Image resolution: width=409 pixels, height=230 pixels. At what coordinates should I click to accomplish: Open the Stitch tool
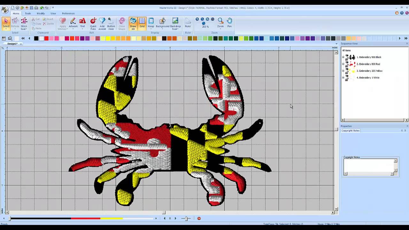click(x=24, y=23)
